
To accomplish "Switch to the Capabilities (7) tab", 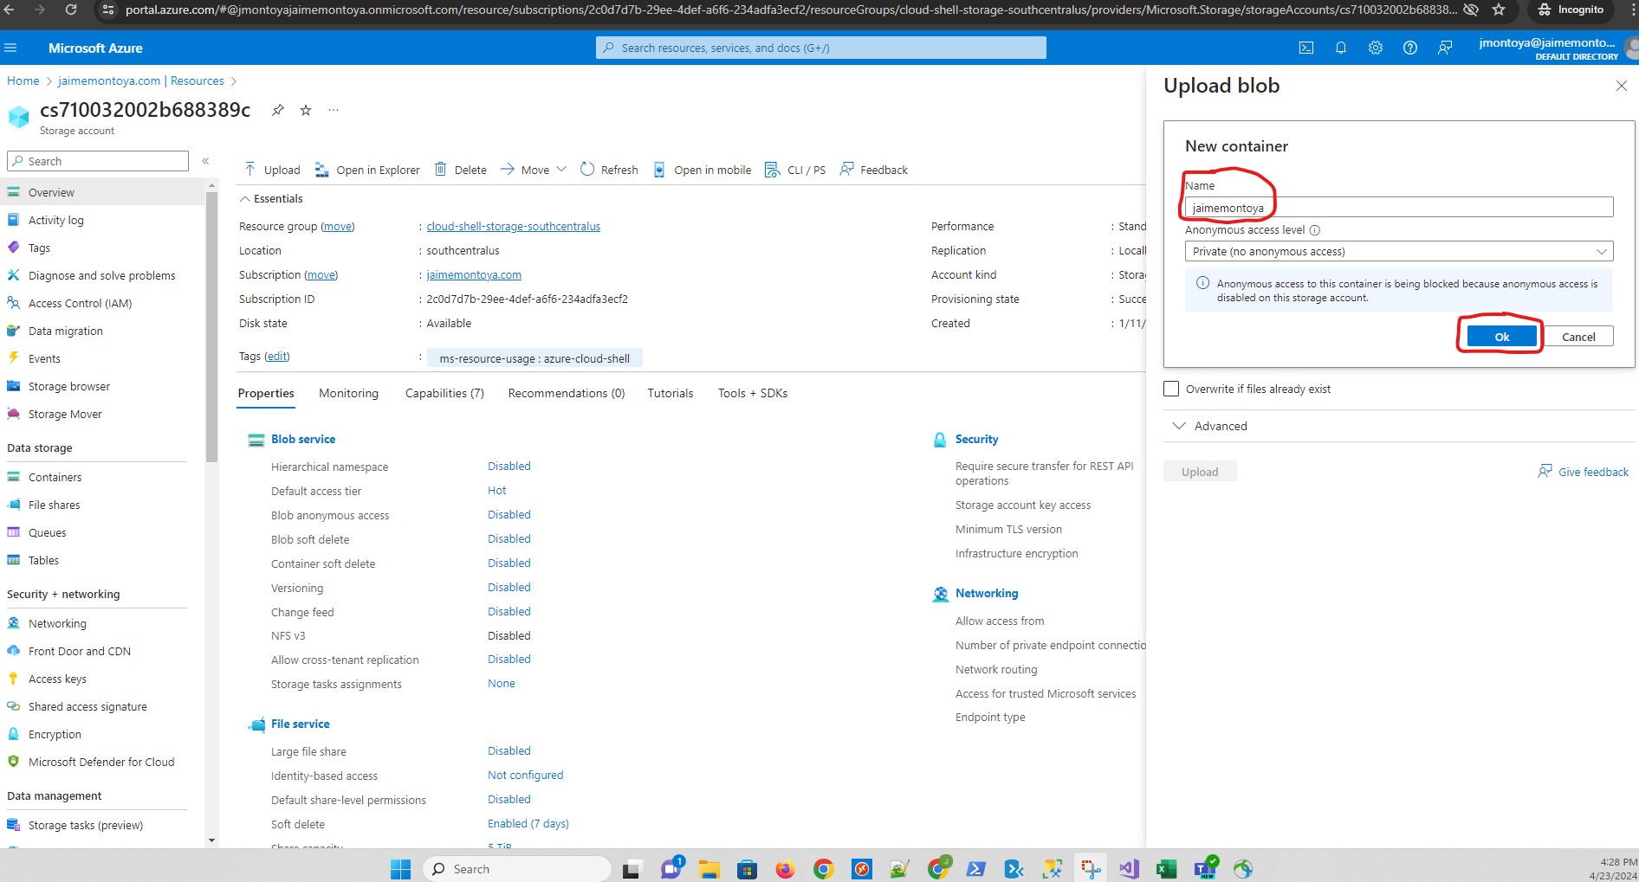I will [444, 393].
